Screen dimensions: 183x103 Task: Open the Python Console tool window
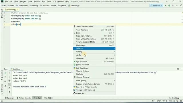tap(23, 98)
